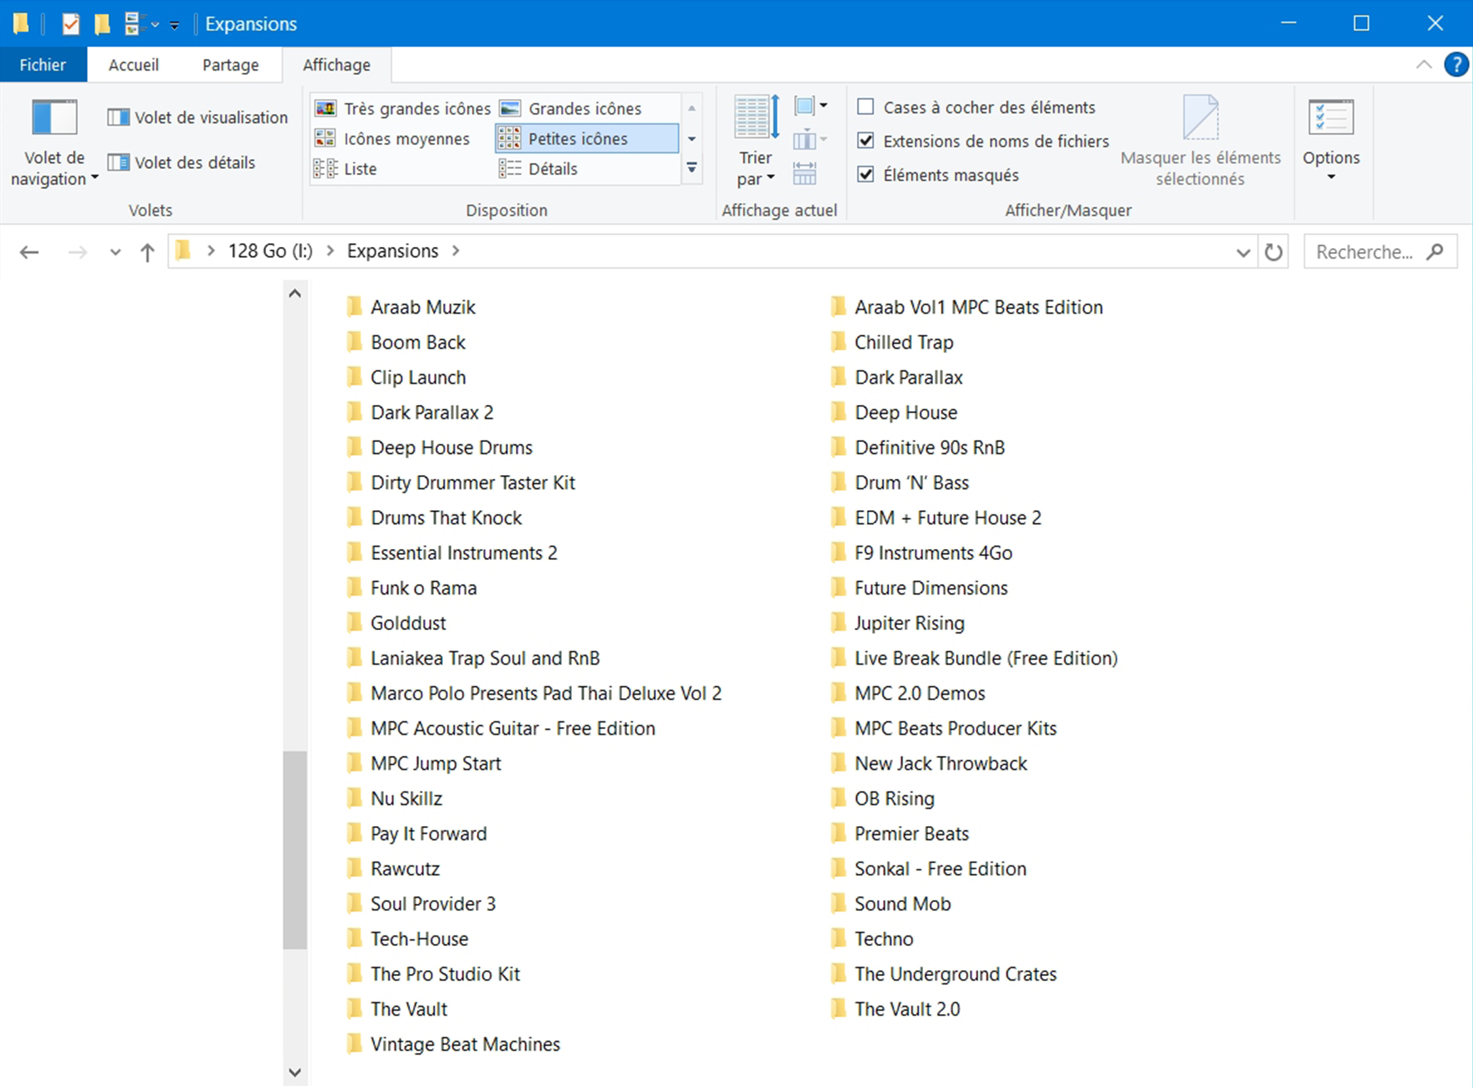Expand the address bar history dropdown

pos(1242,252)
